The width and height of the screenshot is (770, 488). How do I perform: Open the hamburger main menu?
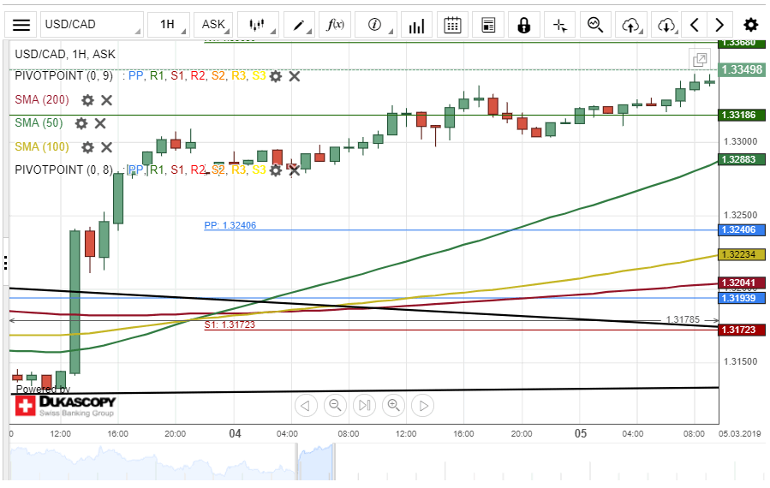21,25
